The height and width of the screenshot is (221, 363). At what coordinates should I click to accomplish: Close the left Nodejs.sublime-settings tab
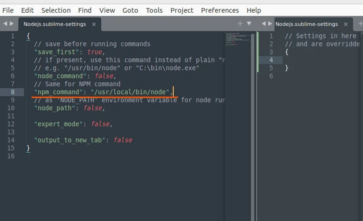tap(94, 24)
